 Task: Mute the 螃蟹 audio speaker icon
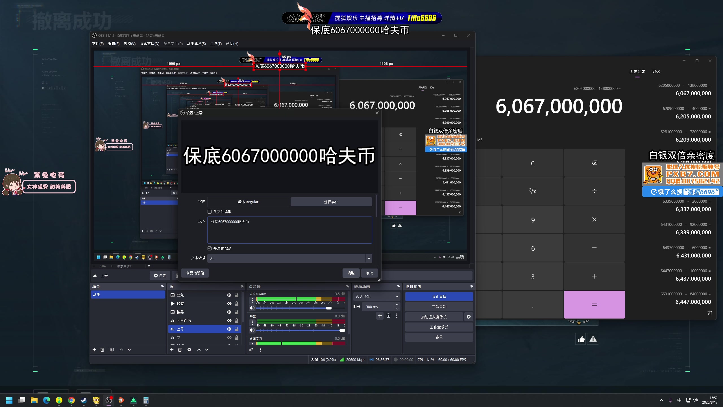click(x=252, y=330)
